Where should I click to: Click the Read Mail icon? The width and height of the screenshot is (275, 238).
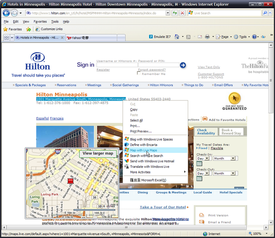coord(200,37)
